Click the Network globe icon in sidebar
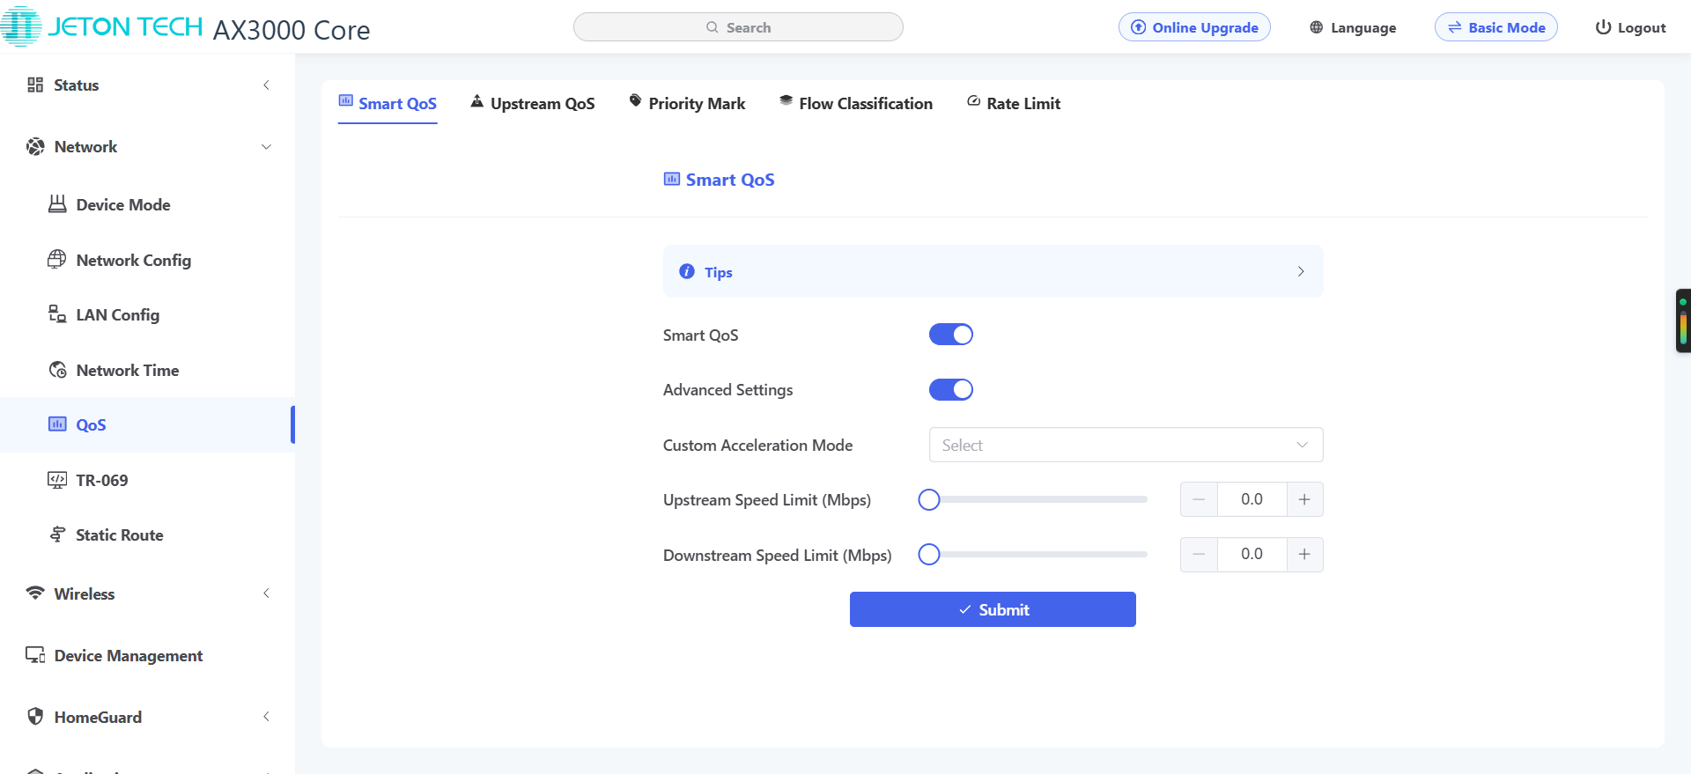Screen dimensions: 1691x774 [35, 146]
